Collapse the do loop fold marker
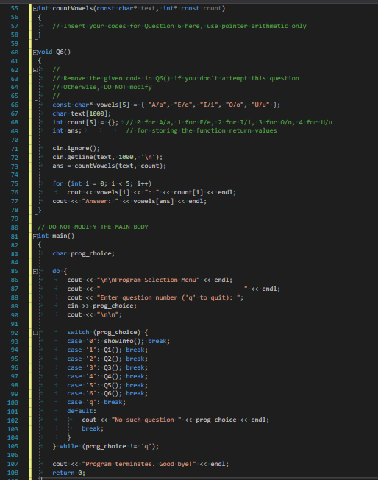This screenshot has height=480, width=378. [x=35, y=271]
